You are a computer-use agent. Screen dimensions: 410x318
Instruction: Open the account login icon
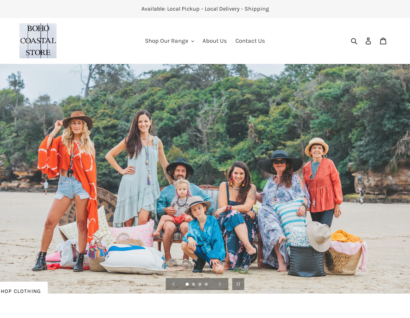(x=368, y=41)
